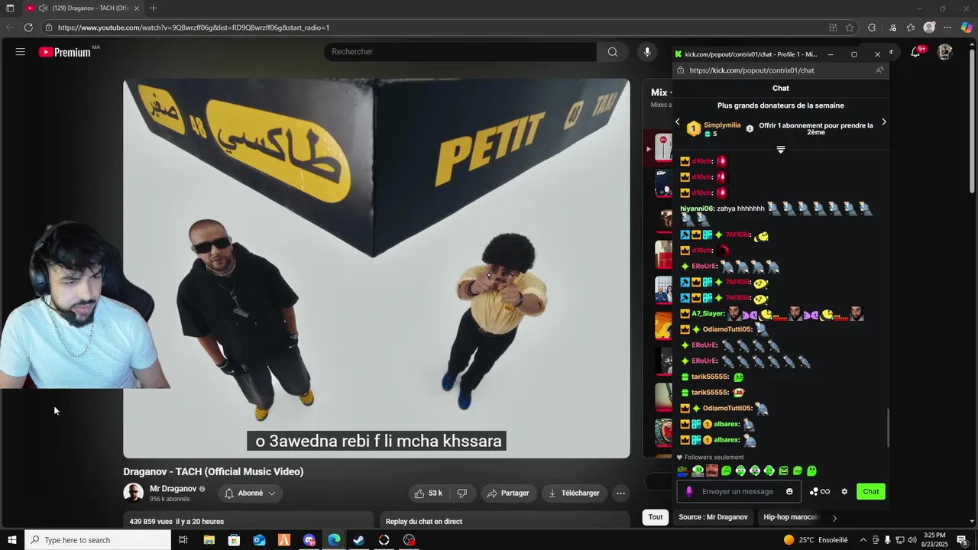
Task: Click the Windows Type here to search box
Action: pos(98,540)
